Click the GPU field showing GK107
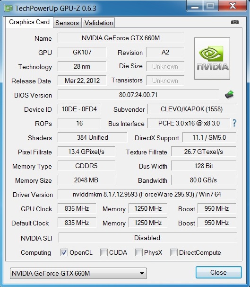 coord(82,52)
